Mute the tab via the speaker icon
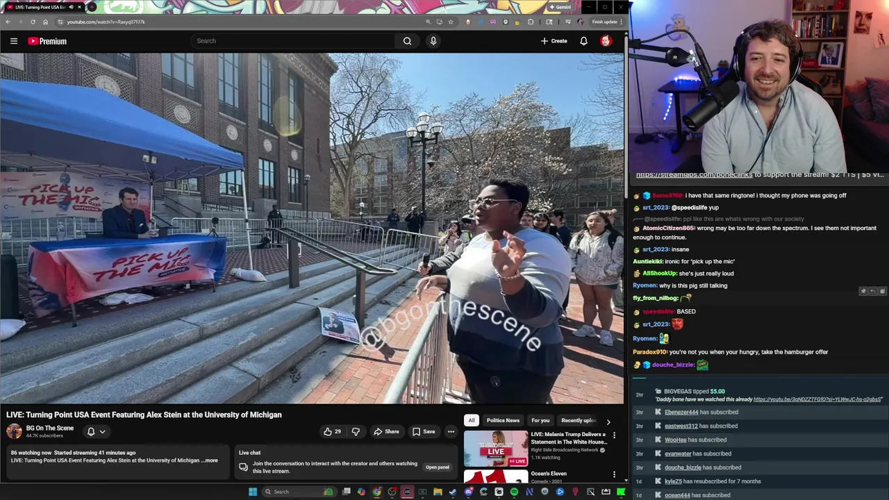Screen dimensions: 889x500 point(71,7)
